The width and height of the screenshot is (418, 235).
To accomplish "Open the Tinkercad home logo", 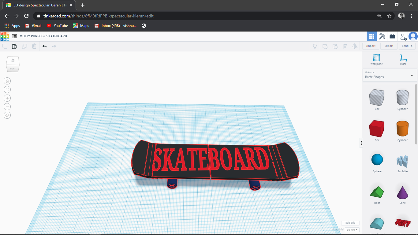I will (5, 36).
